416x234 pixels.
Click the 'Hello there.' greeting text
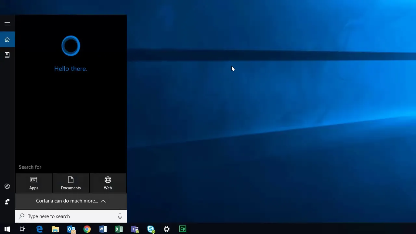[71, 69]
